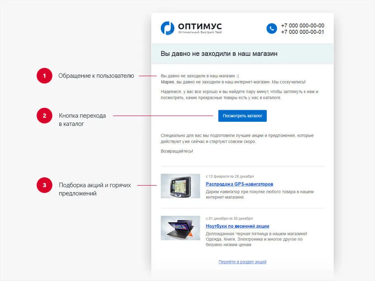Screen dimensions: 375x281
Task: Click phone number +7 000 000-00-00
Action: click(x=302, y=26)
